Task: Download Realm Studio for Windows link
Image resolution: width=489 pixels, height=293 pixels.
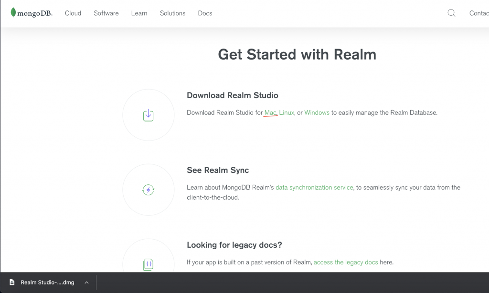Action: click(x=317, y=112)
